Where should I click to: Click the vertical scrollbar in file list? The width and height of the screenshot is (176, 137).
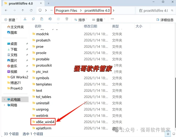pos(175,102)
